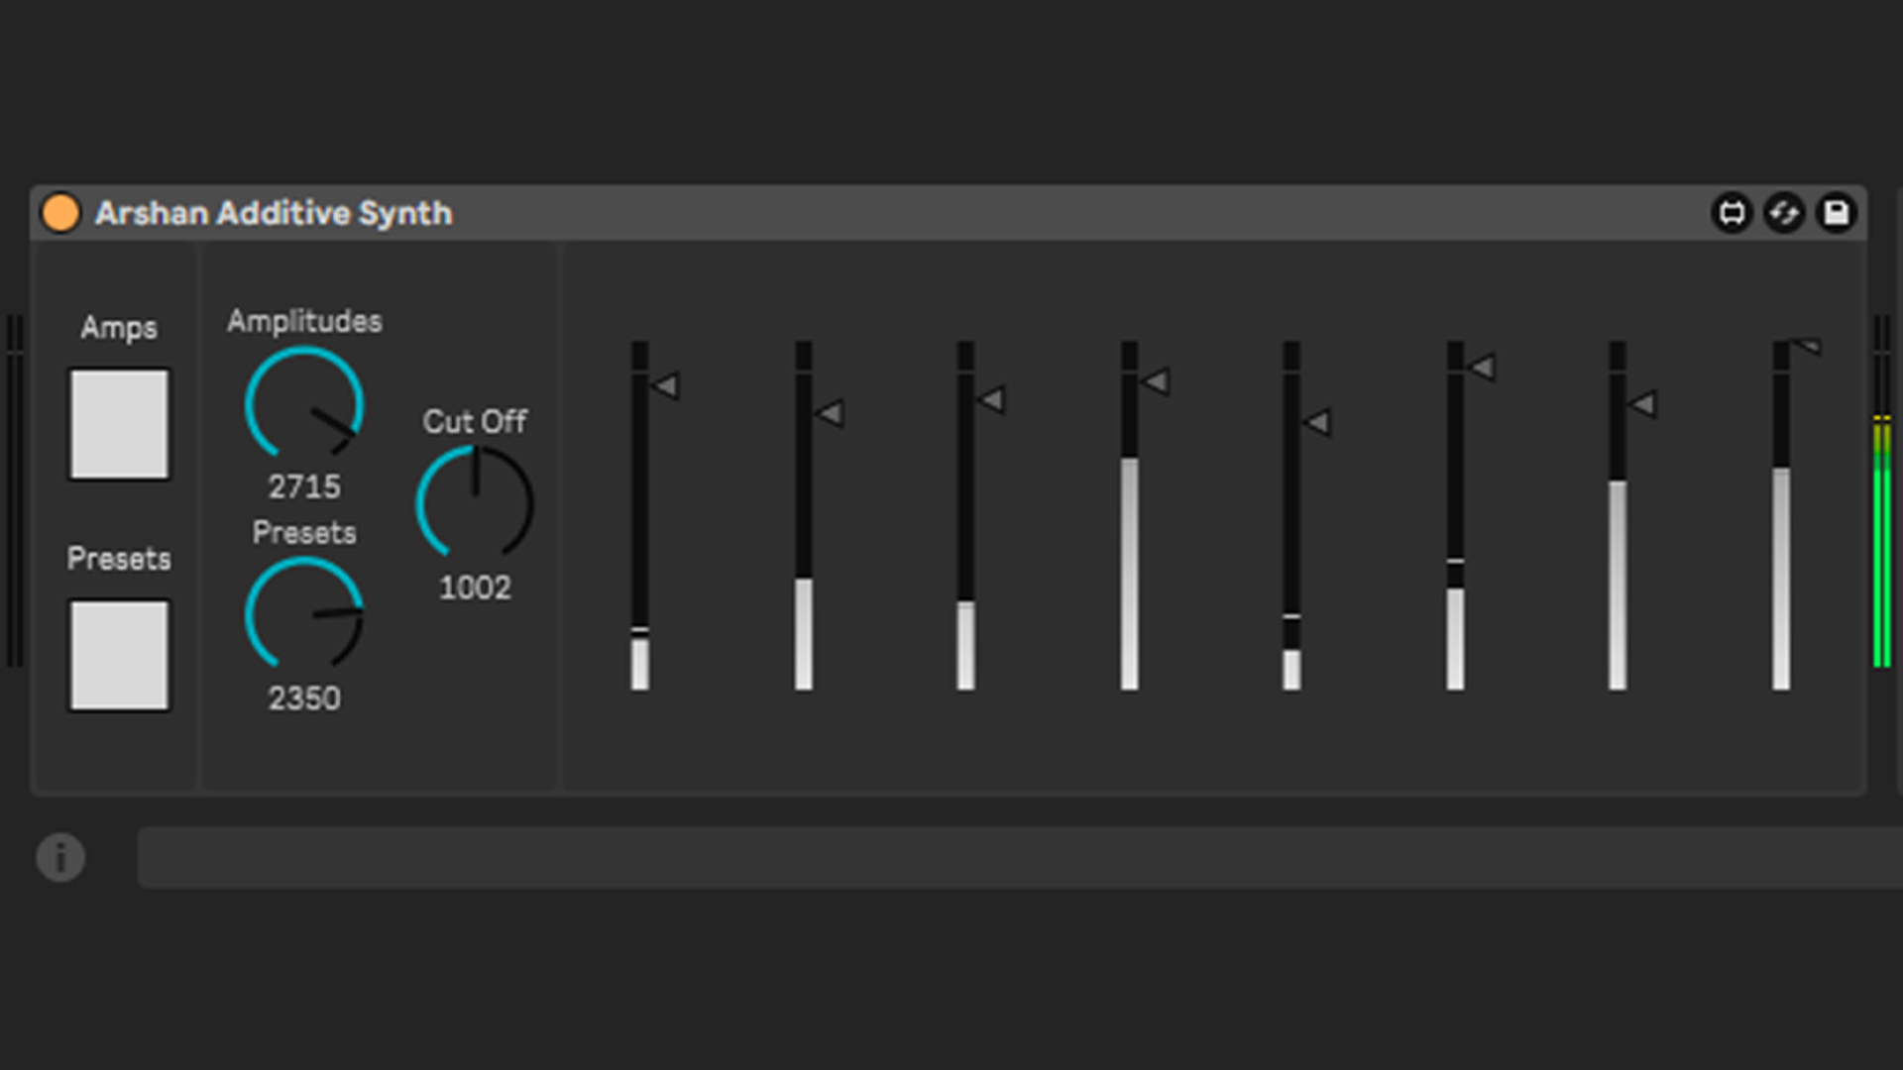The image size is (1903, 1070).
Task: Click the Cut Off knob dial
Action: coord(475,503)
